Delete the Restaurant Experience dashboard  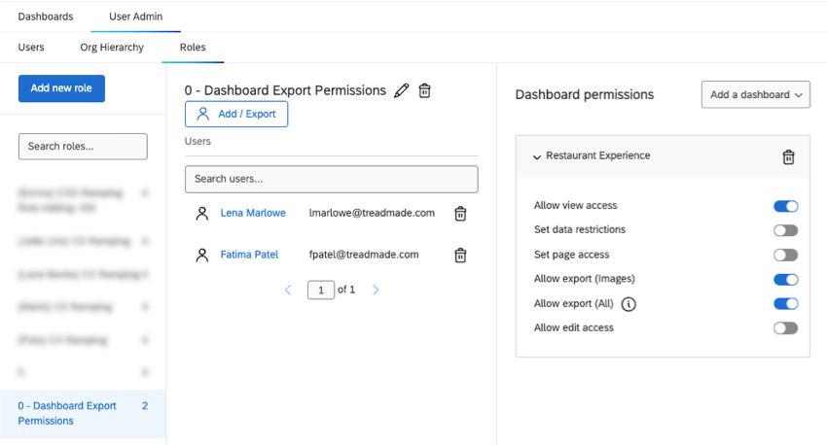point(789,156)
